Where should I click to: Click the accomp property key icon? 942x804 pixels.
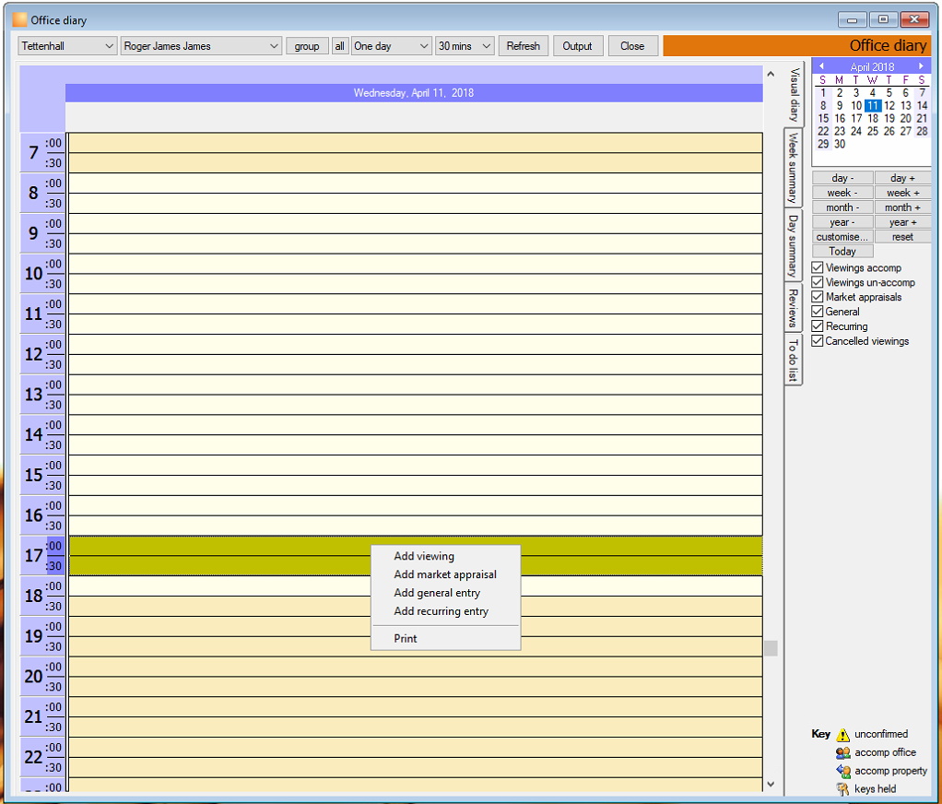(842, 771)
